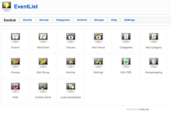Select the Add Group icon
Image resolution: width=171 pixels, height=113 pixels.
pyautogui.click(x=43, y=63)
